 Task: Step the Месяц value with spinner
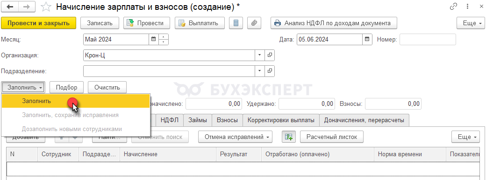click(164, 39)
